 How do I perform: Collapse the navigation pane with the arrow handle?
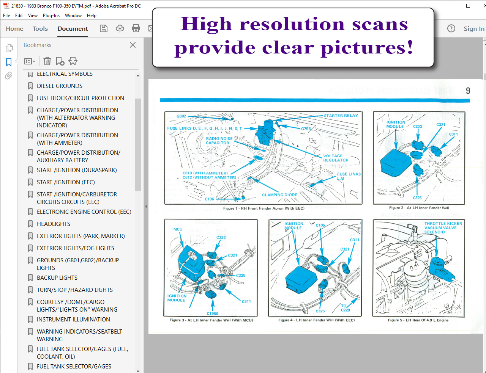coord(146,207)
